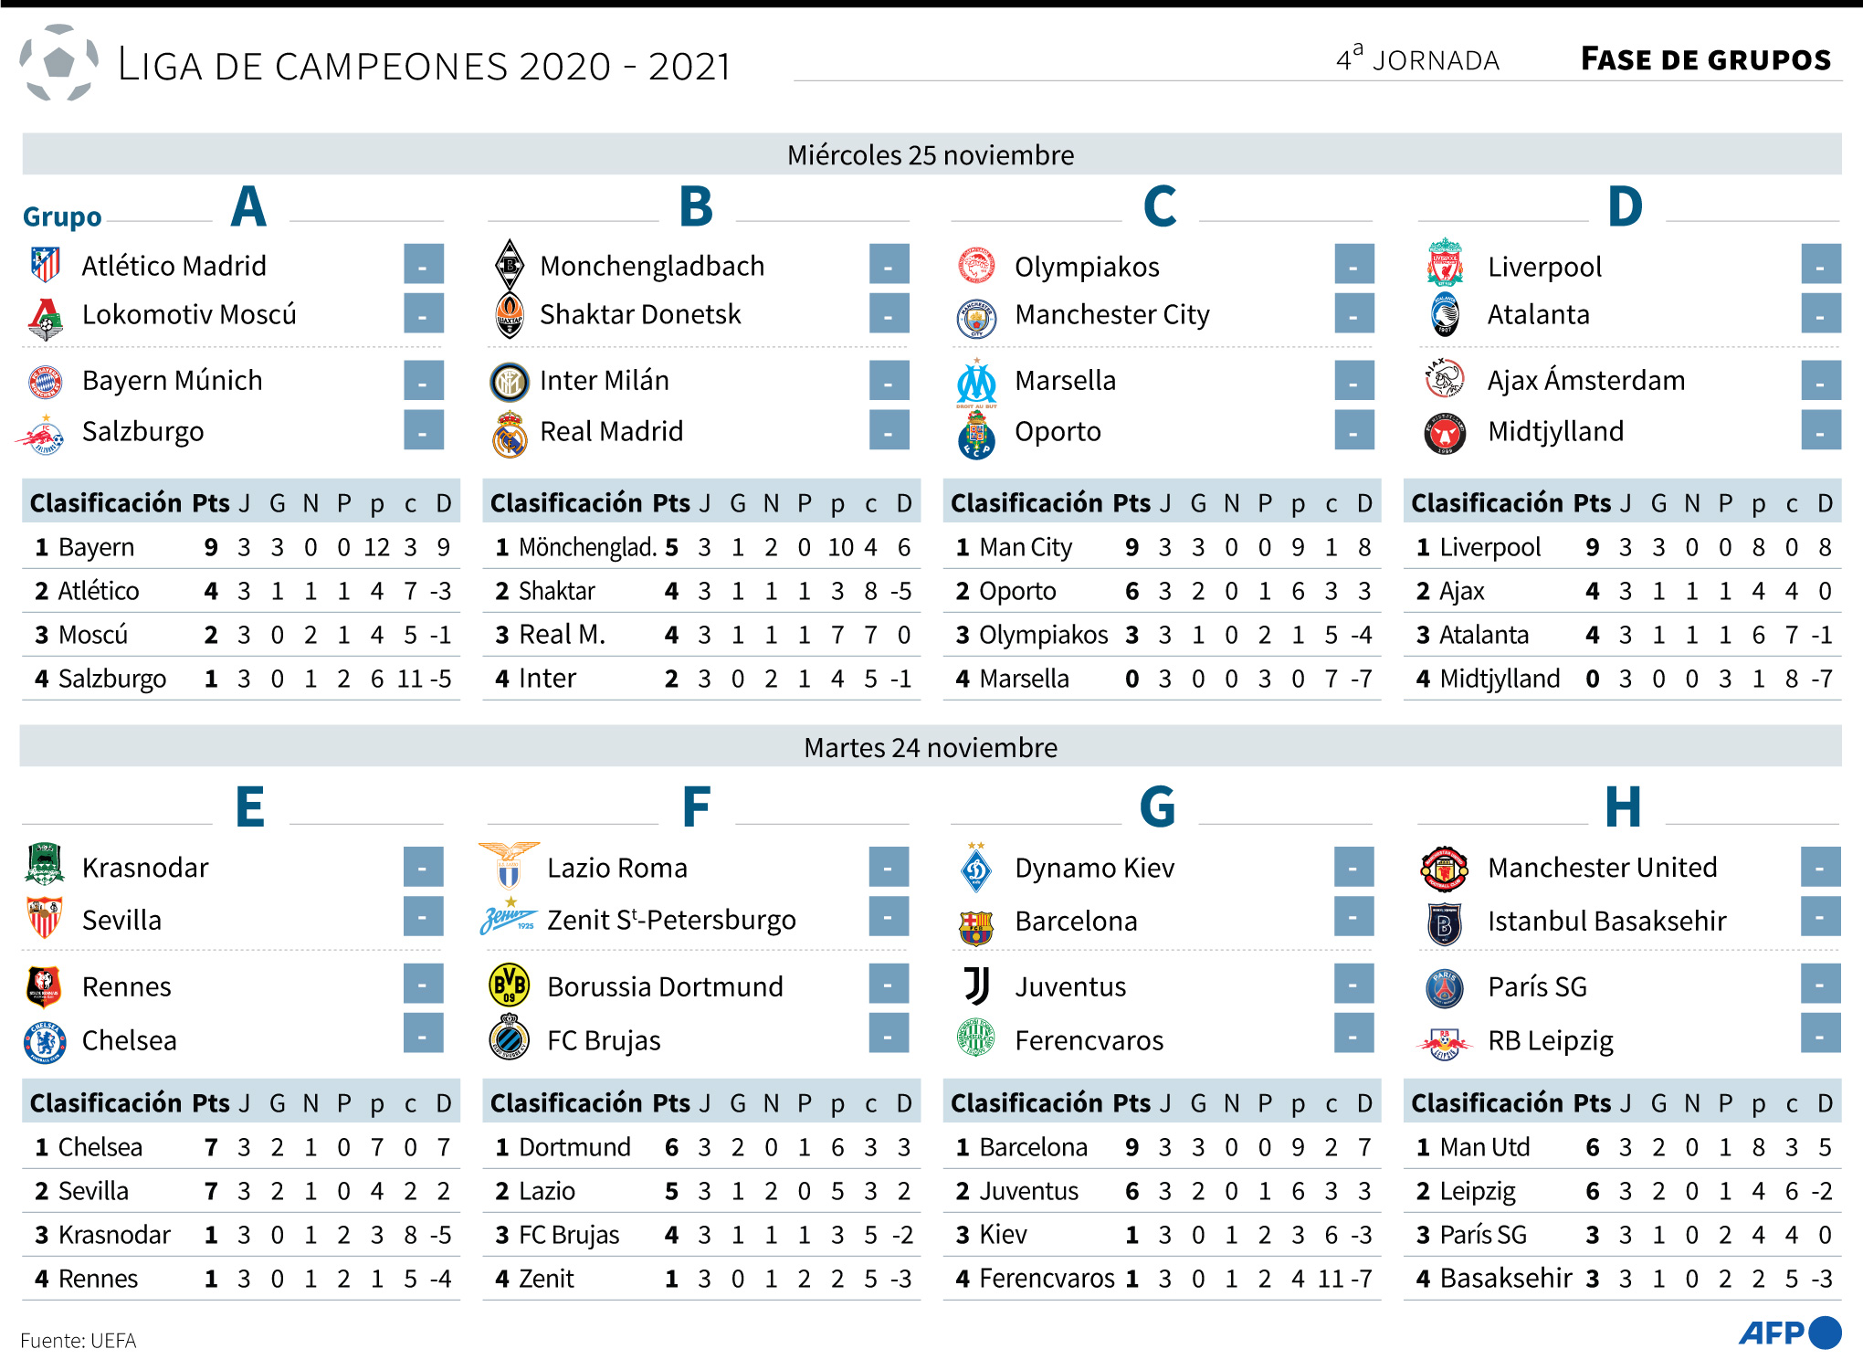This screenshot has height=1370, width=1863.
Task: Click the score box beside Manchester City
Action: pos(1353,313)
